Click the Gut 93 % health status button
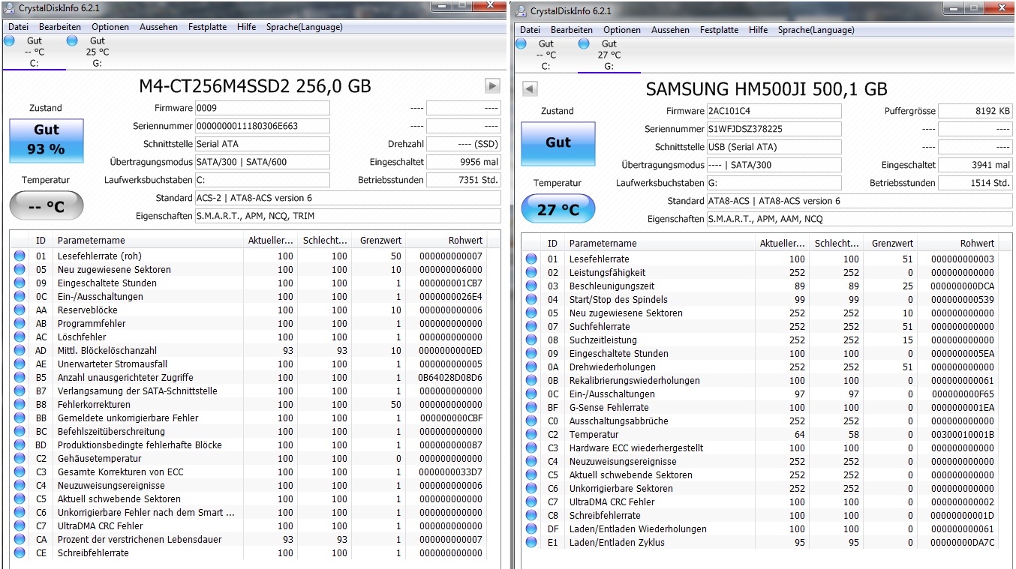 [46, 140]
